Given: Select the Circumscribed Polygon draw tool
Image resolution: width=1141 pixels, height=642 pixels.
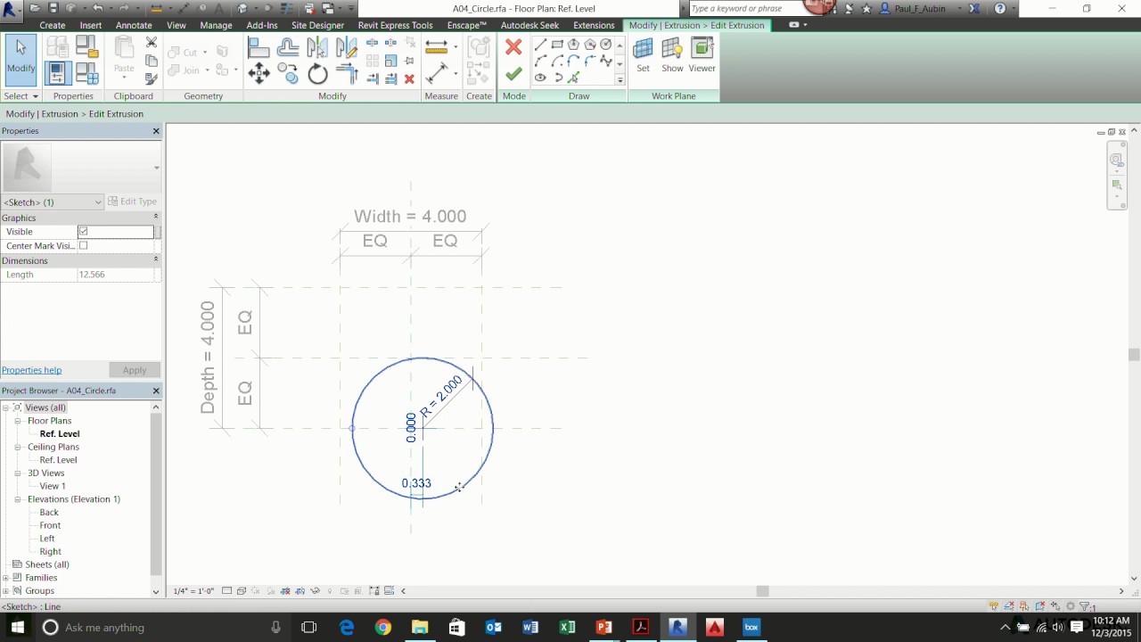Looking at the screenshot, I should pyautogui.click(x=590, y=45).
